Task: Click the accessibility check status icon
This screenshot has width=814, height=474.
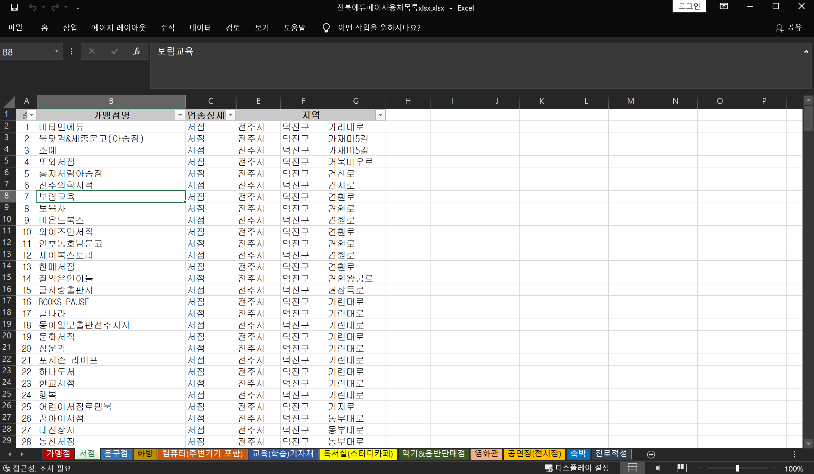Action: 6,468
